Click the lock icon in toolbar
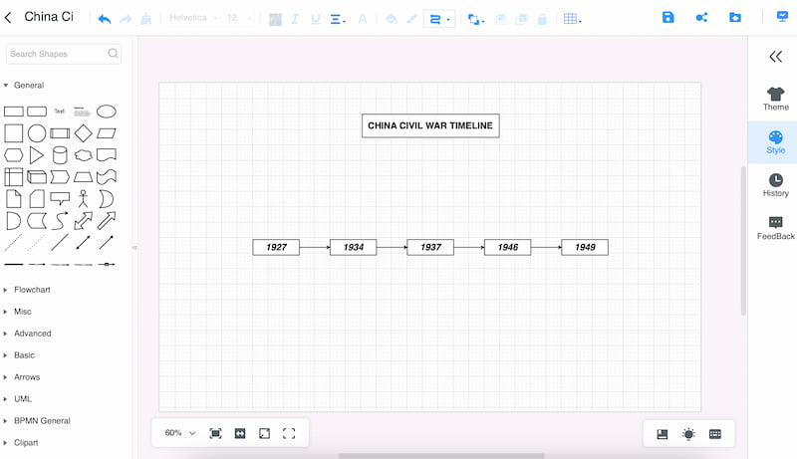The width and height of the screenshot is (797, 459). 542,19
